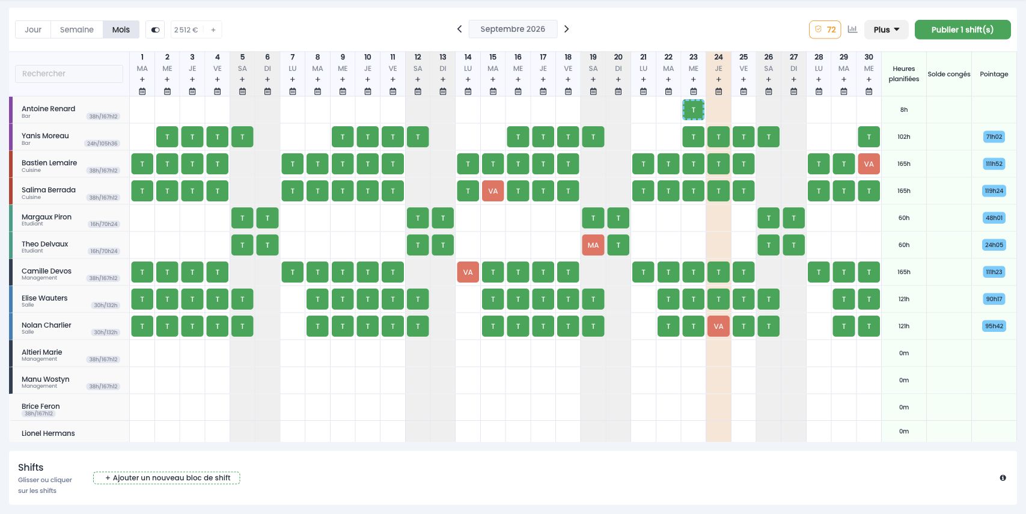Image resolution: width=1026 pixels, height=514 pixels.
Task: Focus the Rechercher search field
Action: (x=69, y=73)
